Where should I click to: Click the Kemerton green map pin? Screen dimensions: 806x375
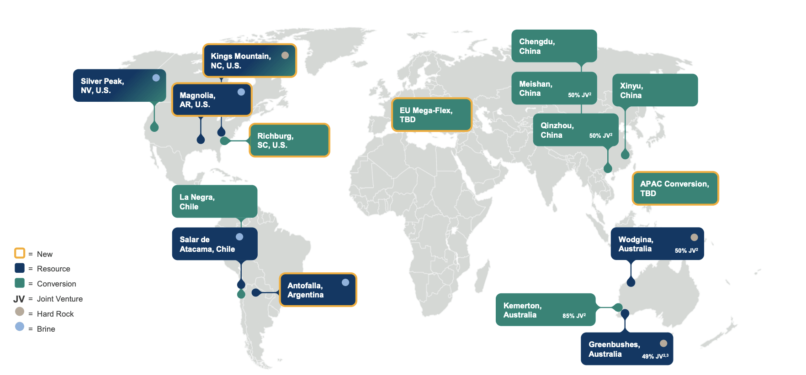click(618, 307)
